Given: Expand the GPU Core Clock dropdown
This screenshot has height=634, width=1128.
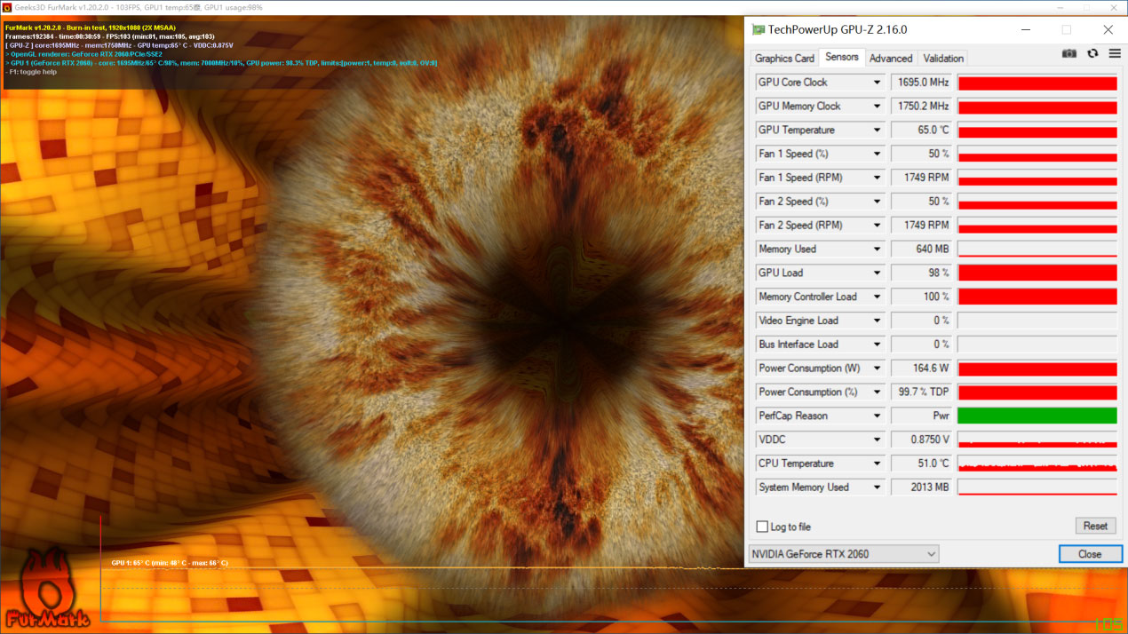Looking at the screenshot, I should tap(877, 83).
